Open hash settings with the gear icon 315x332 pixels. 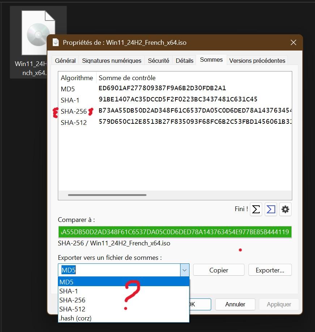pyautogui.click(x=285, y=209)
